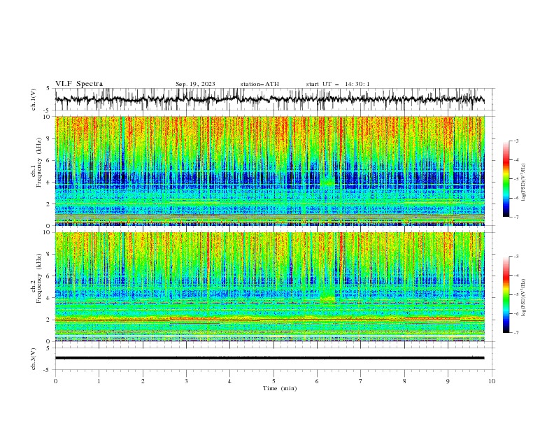The image size is (554, 428).
Task: Click the lower 'log(PSD)(V²/Hz)' scale label
Action: 524,298
